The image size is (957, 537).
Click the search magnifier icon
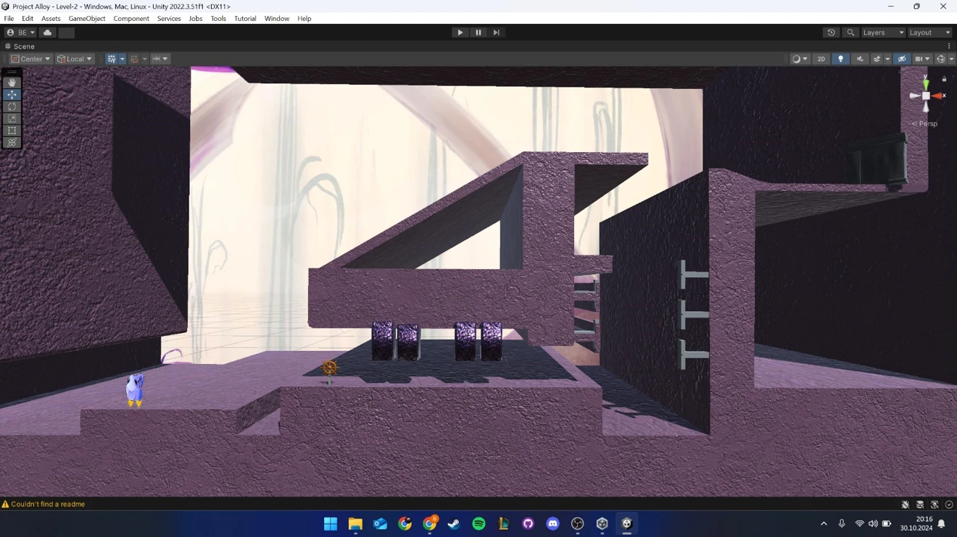click(x=850, y=33)
